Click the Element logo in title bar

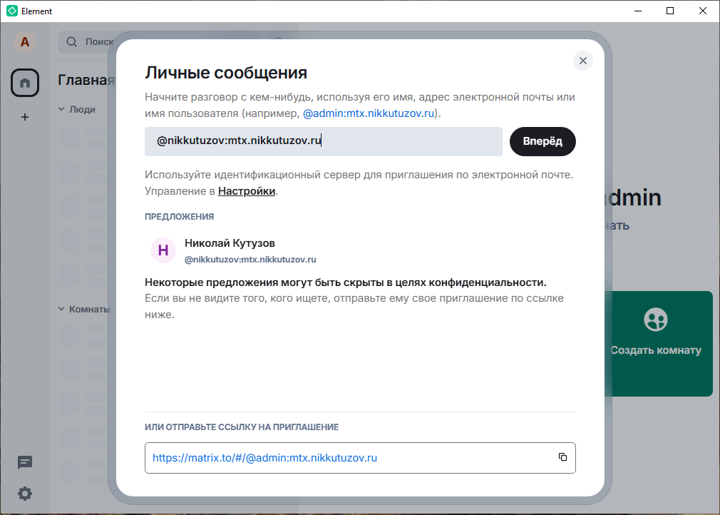pyautogui.click(x=11, y=11)
